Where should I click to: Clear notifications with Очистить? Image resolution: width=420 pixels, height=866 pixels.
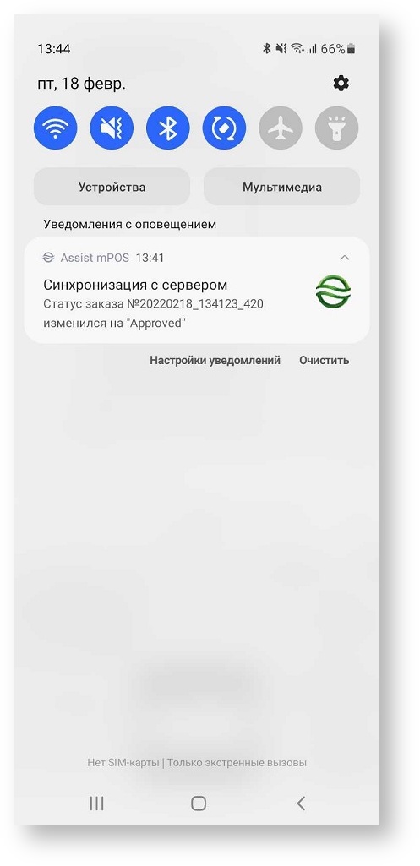coord(325,360)
